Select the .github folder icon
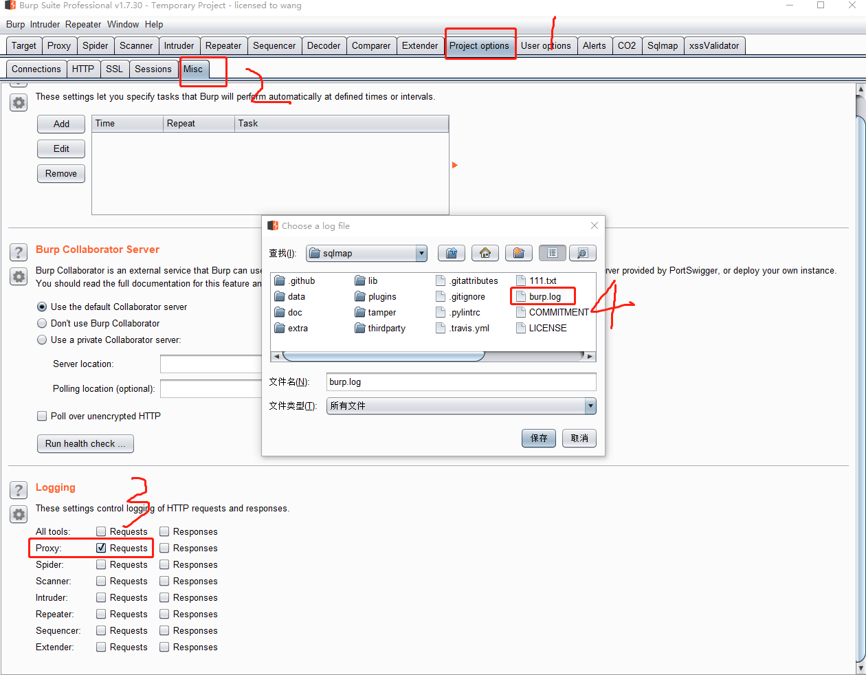866x675 pixels. pos(280,280)
